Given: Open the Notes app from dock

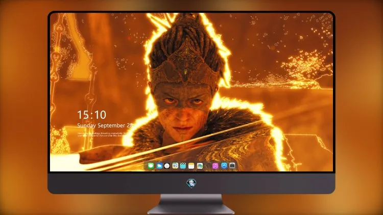Looking at the screenshot, I should (x=192, y=166).
